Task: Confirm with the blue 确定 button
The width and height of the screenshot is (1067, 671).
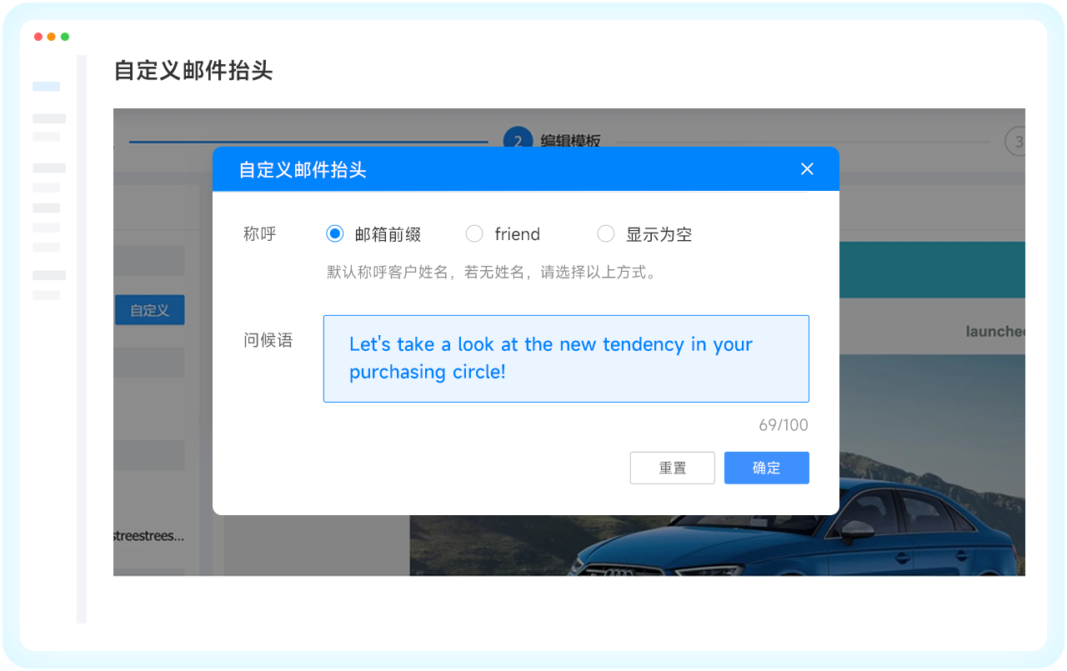Action: (766, 468)
